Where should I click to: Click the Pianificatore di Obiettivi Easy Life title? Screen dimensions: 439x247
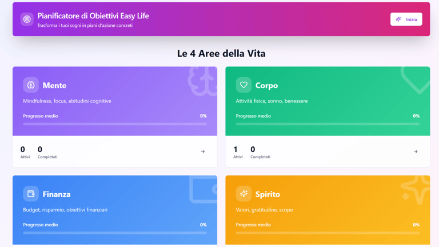[93, 16]
